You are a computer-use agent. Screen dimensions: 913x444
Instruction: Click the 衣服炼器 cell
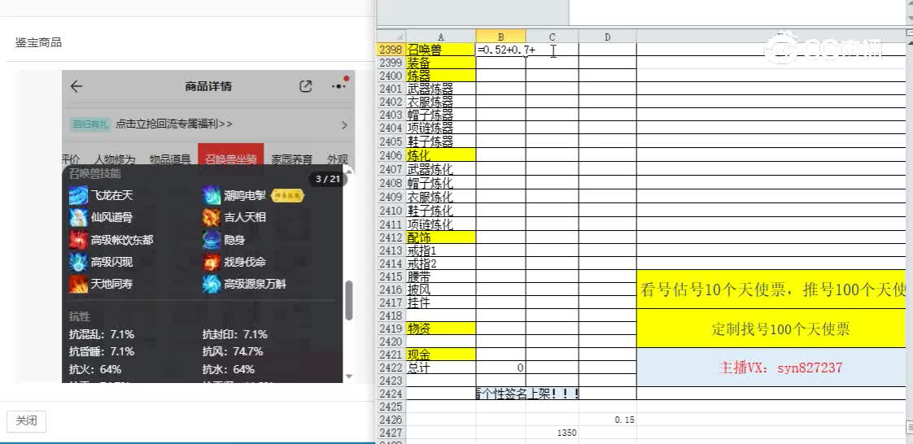(441, 102)
